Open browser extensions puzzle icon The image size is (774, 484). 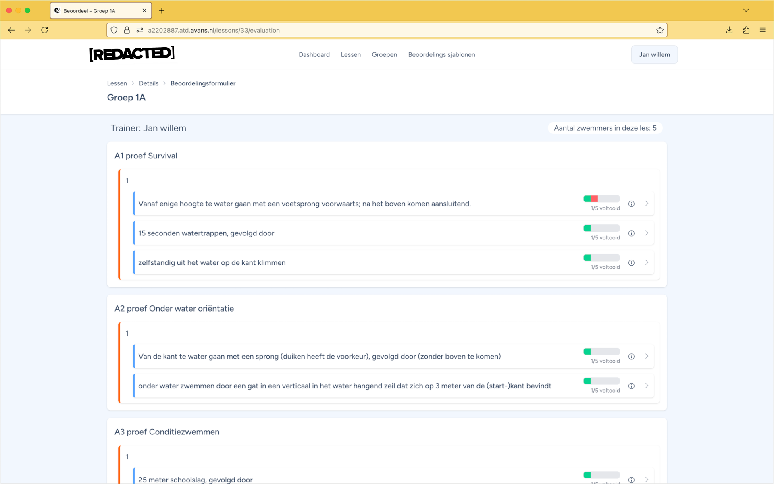pyautogui.click(x=746, y=30)
